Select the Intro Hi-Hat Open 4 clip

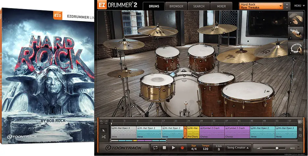(x=123, y=132)
